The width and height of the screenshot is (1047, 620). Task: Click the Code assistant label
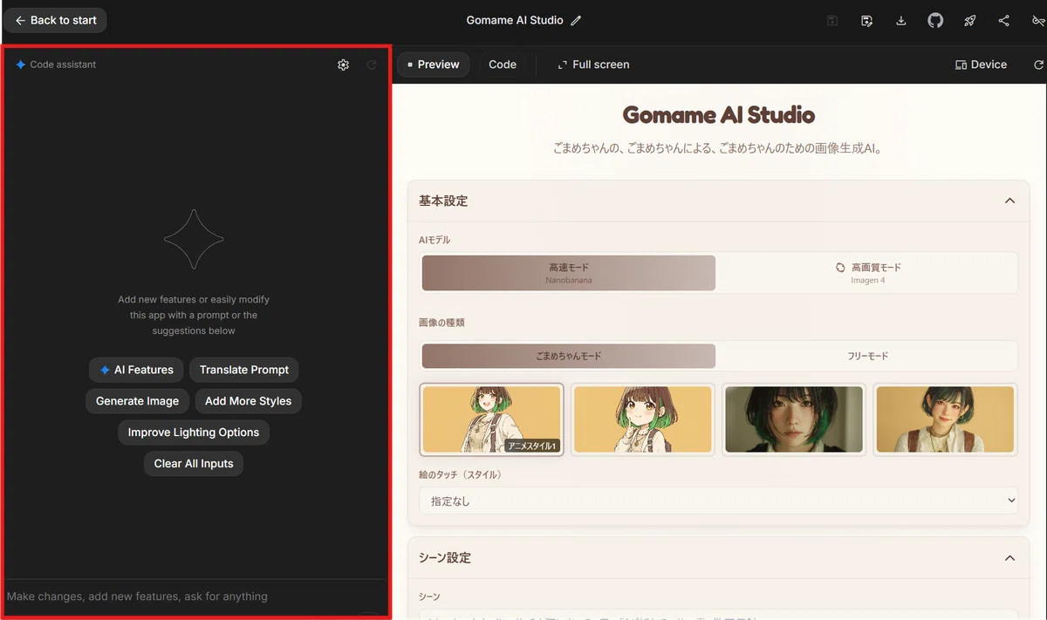(x=63, y=65)
